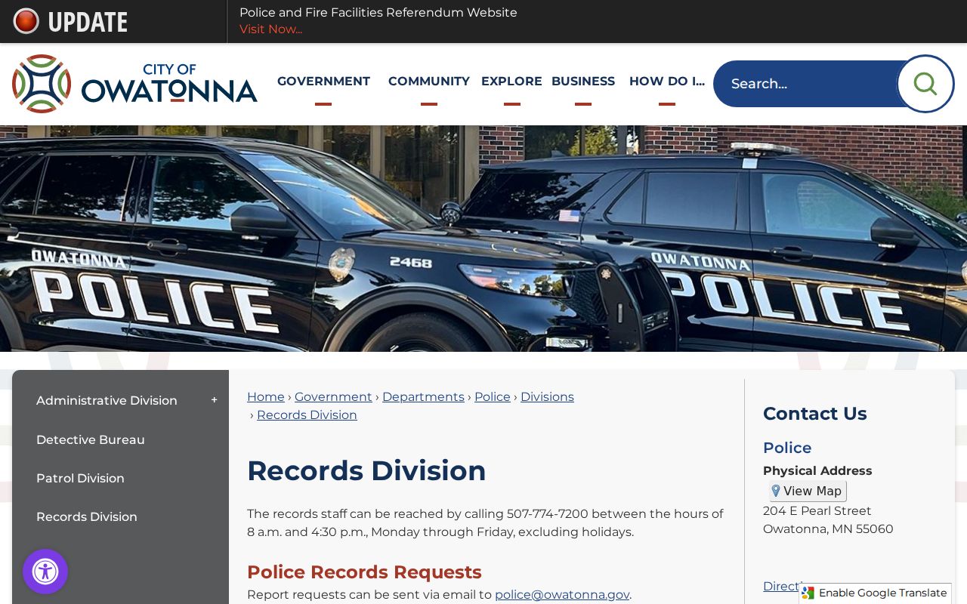Open the How Do I menu
This screenshot has height=604, width=967.
[x=667, y=82]
